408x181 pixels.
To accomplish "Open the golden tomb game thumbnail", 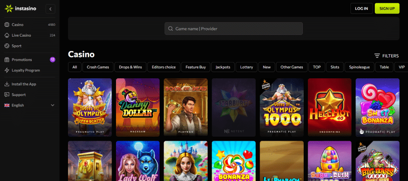I will [x=90, y=161].
